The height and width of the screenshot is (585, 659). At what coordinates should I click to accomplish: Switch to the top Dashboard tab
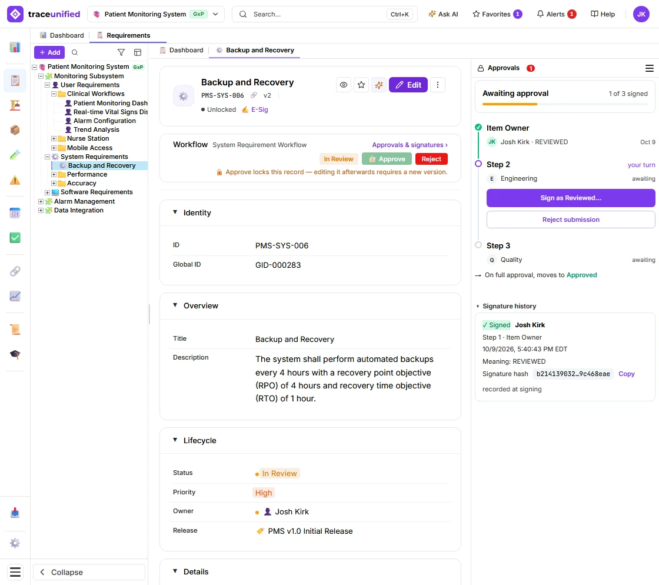tap(62, 35)
